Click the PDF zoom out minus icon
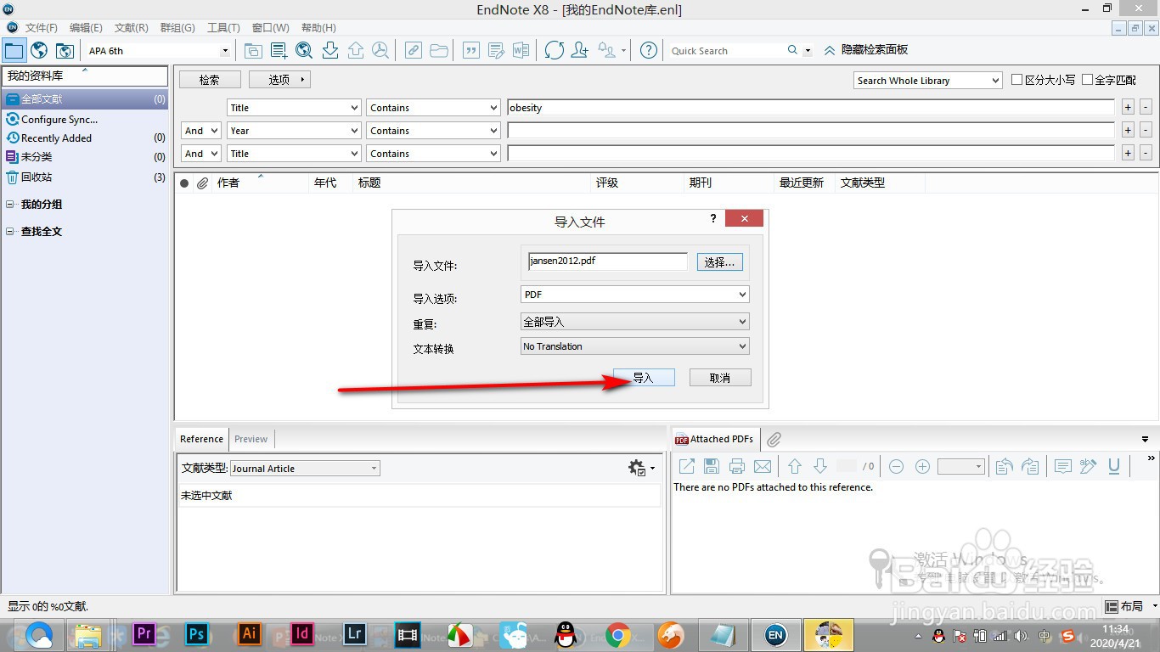Image resolution: width=1160 pixels, height=652 pixels. (896, 466)
